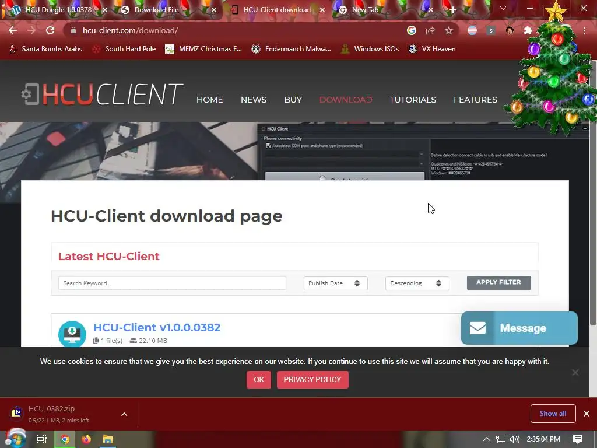Bookmark this page with the star icon

coord(449,30)
